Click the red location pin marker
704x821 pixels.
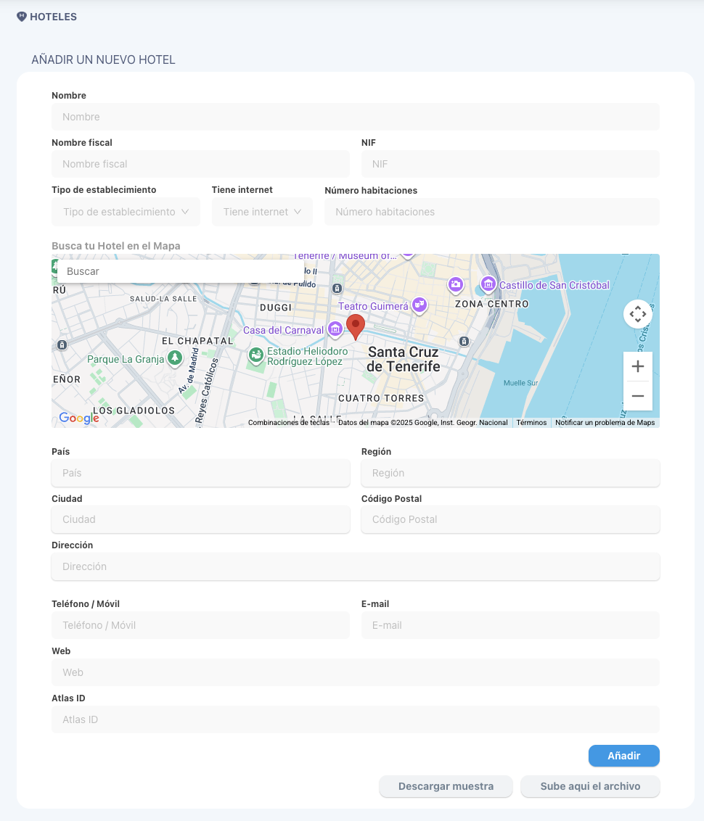[x=356, y=327]
